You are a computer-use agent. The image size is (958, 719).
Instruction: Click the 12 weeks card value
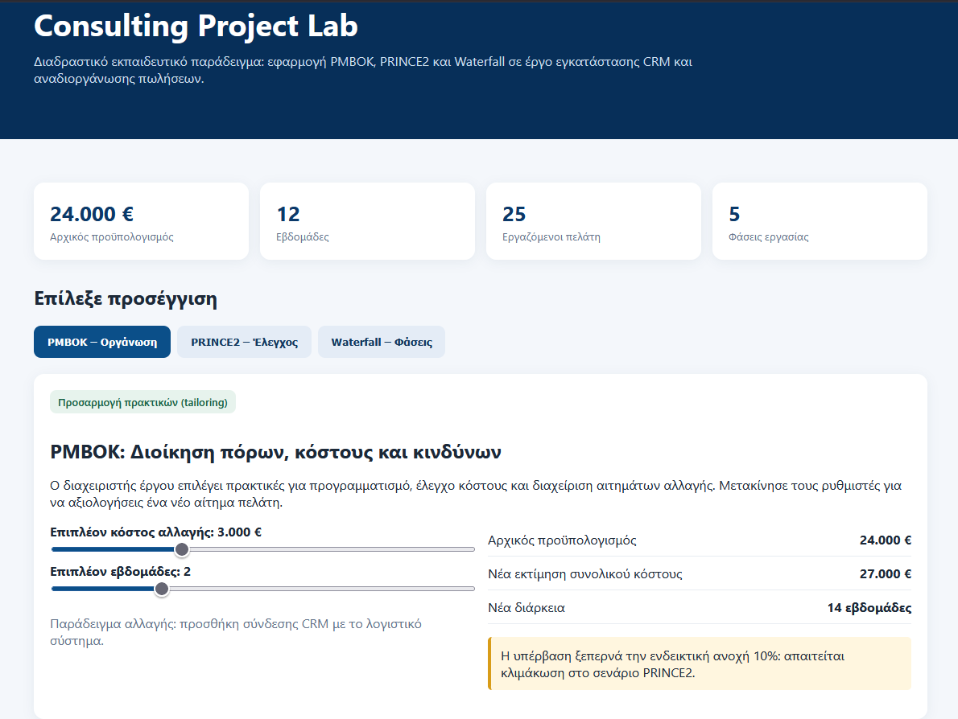click(x=288, y=214)
